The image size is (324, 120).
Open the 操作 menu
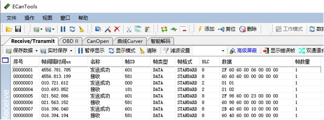coord(29,18)
